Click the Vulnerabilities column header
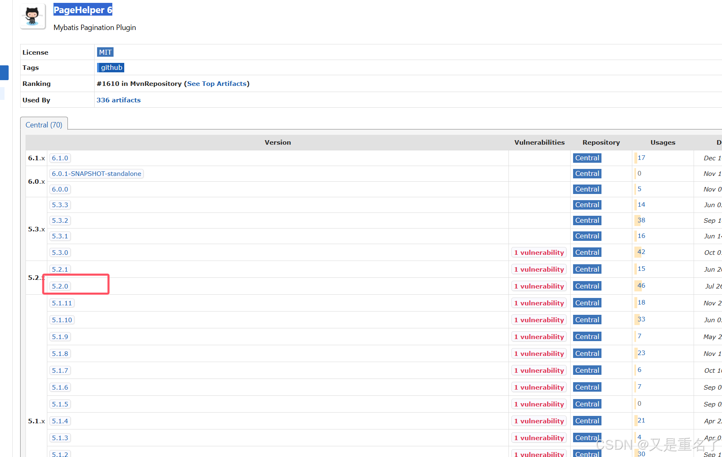Image resolution: width=722 pixels, height=457 pixels. [x=539, y=142]
